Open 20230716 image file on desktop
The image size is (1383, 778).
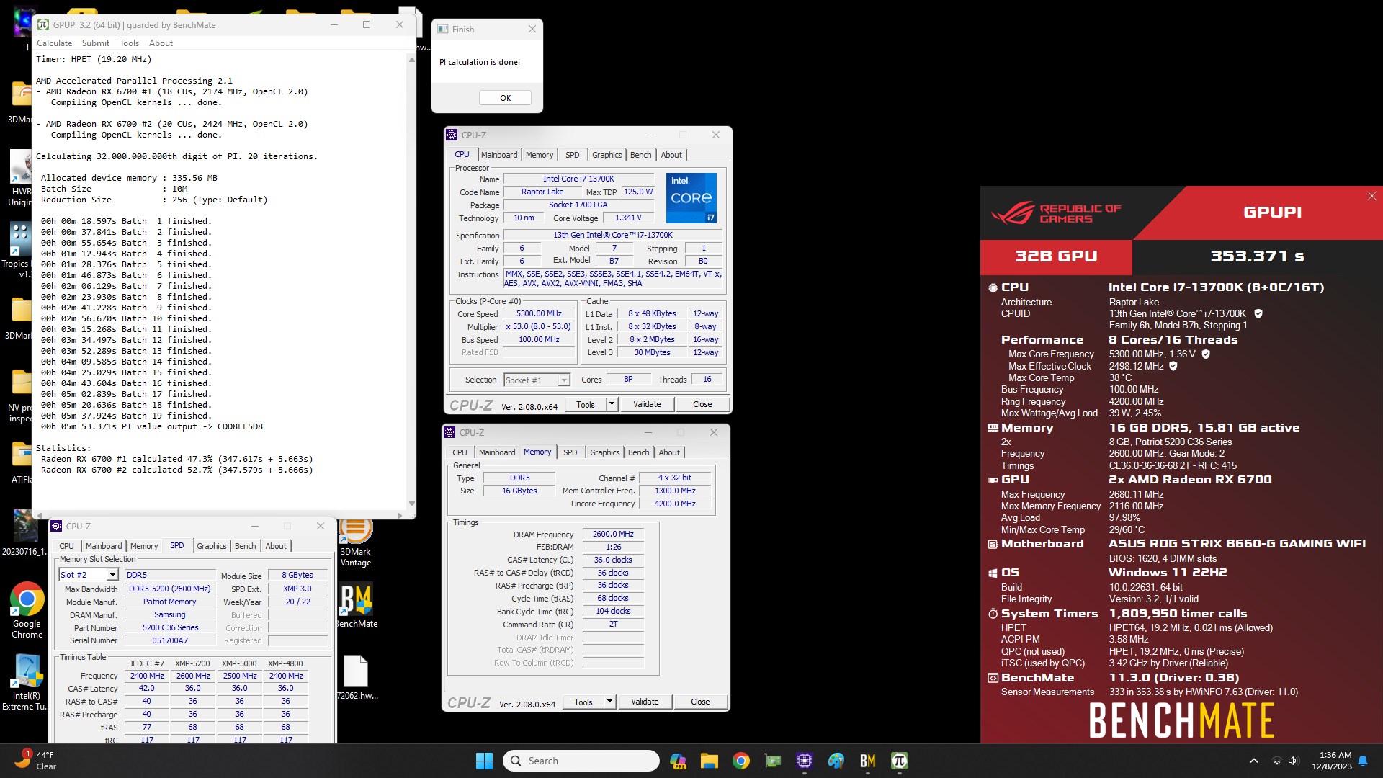(x=25, y=534)
